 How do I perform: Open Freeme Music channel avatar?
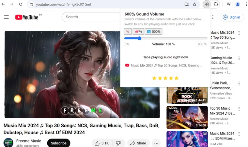(x=8, y=142)
